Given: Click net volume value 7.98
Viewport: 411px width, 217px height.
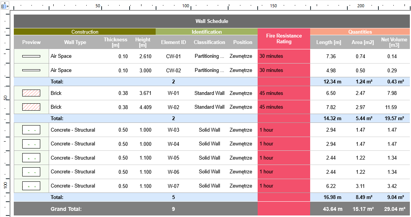Looking at the screenshot, I should (x=392, y=93).
